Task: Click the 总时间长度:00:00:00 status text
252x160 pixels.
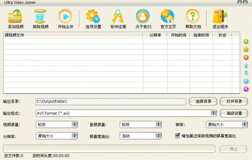Action: (51, 156)
